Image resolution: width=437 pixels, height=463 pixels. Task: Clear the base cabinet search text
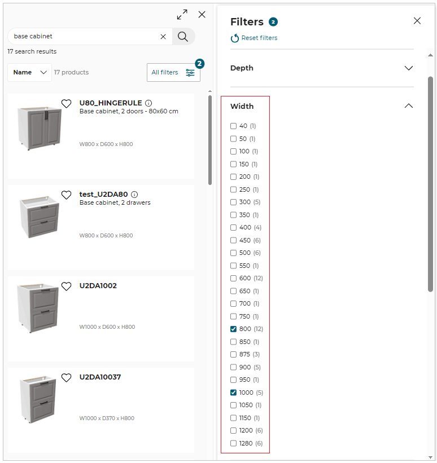point(163,37)
